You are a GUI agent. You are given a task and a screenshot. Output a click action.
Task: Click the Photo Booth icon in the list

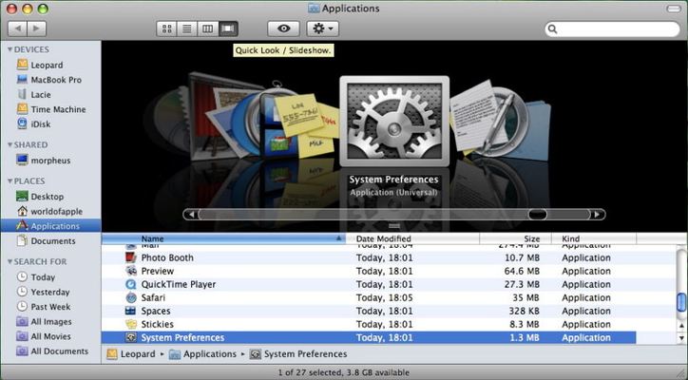click(x=131, y=257)
